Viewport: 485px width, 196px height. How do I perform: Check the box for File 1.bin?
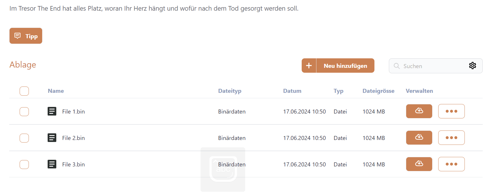coord(24,112)
